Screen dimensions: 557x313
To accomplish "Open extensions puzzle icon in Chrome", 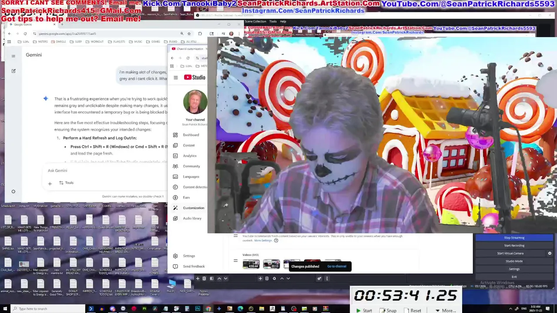I will click(x=200, y=33).
